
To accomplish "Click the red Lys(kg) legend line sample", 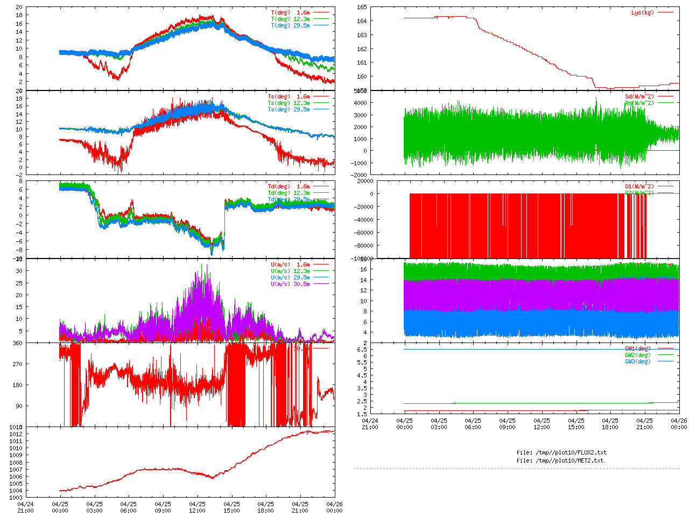I will point(665,12).
